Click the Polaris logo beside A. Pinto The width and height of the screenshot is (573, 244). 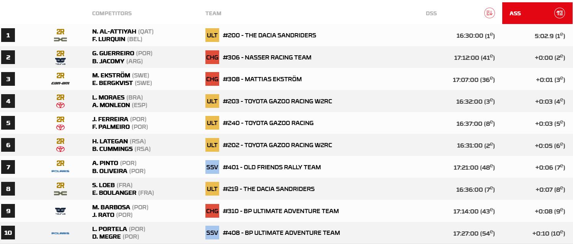click(60, 171)
